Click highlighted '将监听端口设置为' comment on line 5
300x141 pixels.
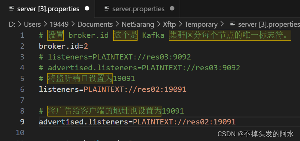[80, 79]
